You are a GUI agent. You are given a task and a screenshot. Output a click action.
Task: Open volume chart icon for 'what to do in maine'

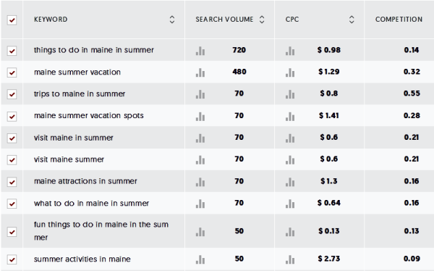tap(200, 204)
